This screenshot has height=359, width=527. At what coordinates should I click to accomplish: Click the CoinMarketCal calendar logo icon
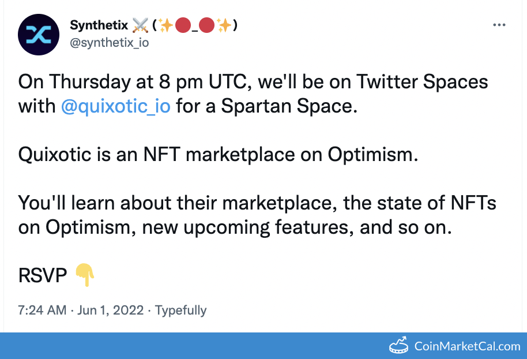click(399, 346)
